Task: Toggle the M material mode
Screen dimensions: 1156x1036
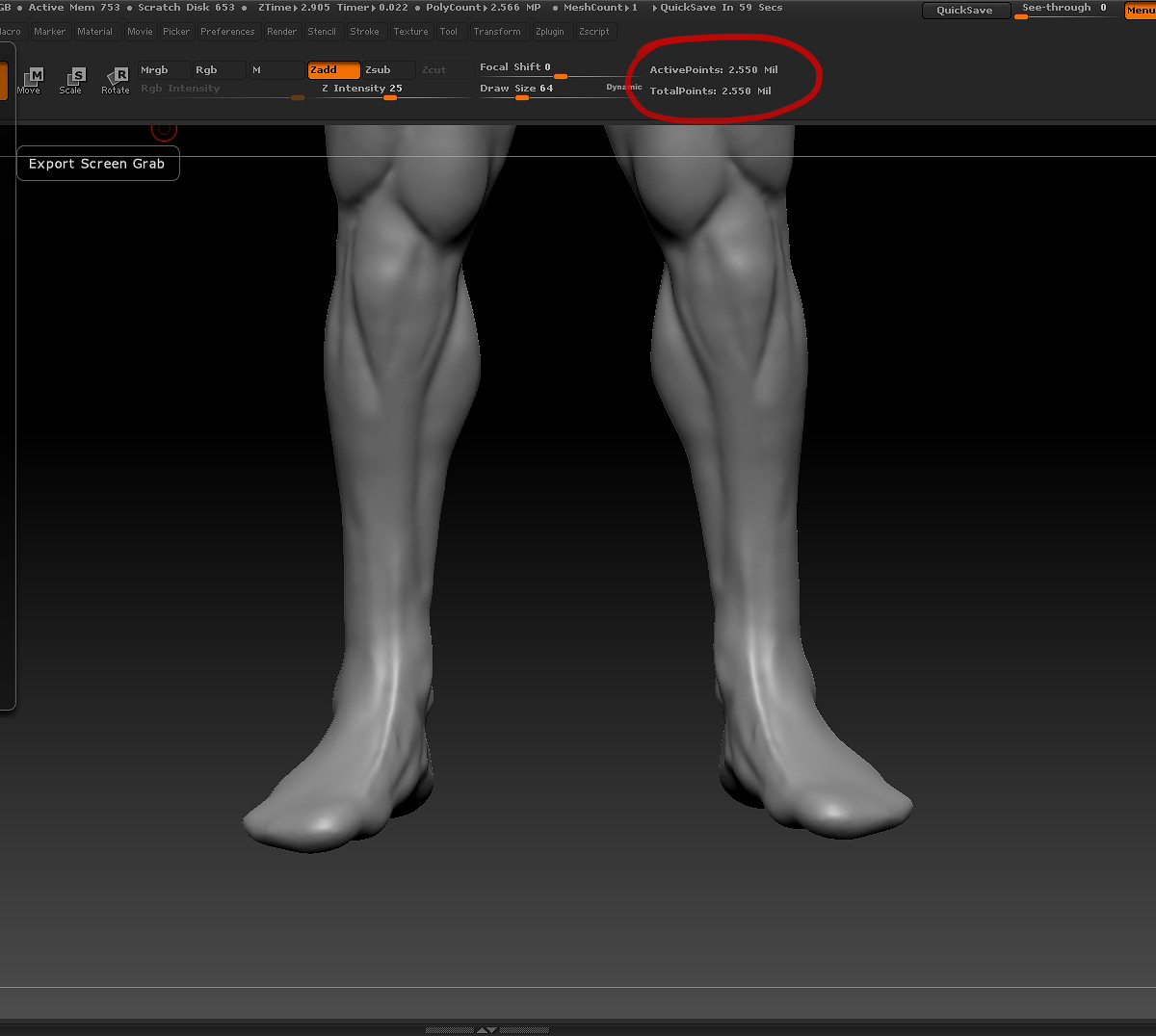Action: [276, 70]
